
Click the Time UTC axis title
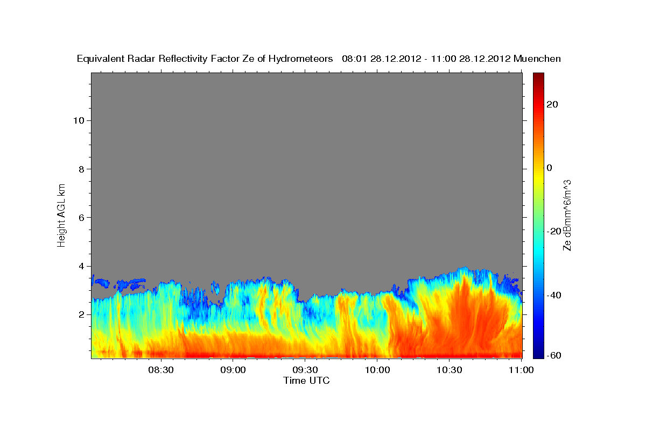pyautogui.click(x=306, y=381)
